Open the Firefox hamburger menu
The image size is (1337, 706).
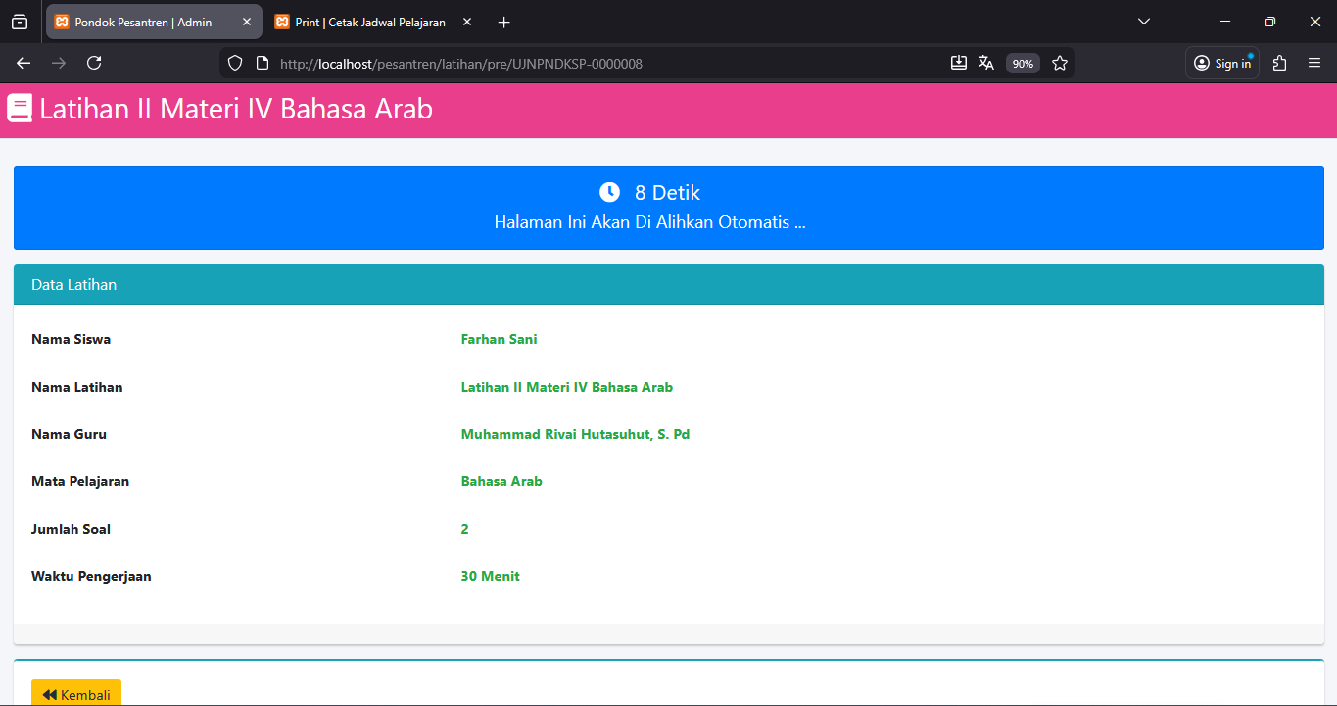tap(1314, 63)
